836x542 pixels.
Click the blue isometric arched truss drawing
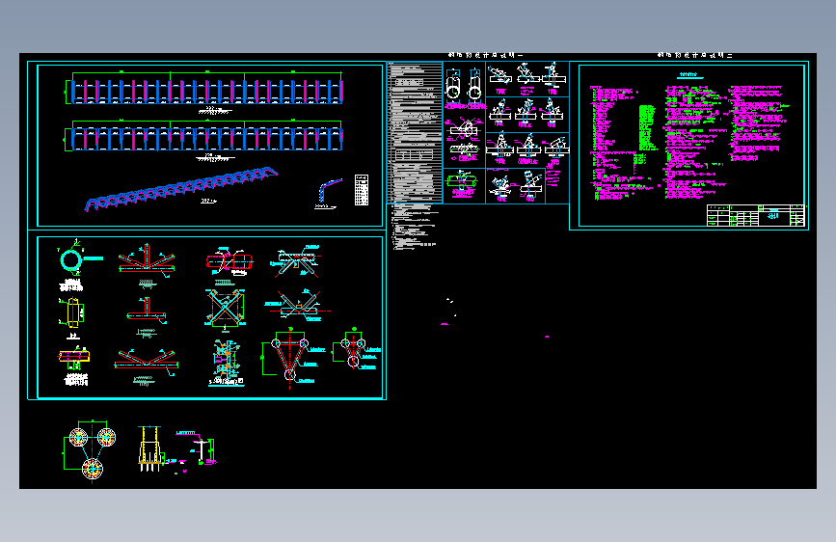[x=180, y=189]
